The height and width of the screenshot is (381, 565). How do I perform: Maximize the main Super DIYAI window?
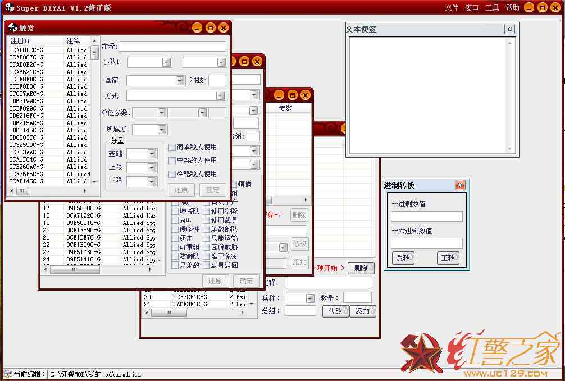[x=543, y=7]
